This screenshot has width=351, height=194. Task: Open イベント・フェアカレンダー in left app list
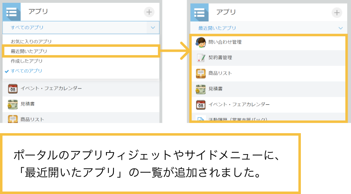coord(51,88)
